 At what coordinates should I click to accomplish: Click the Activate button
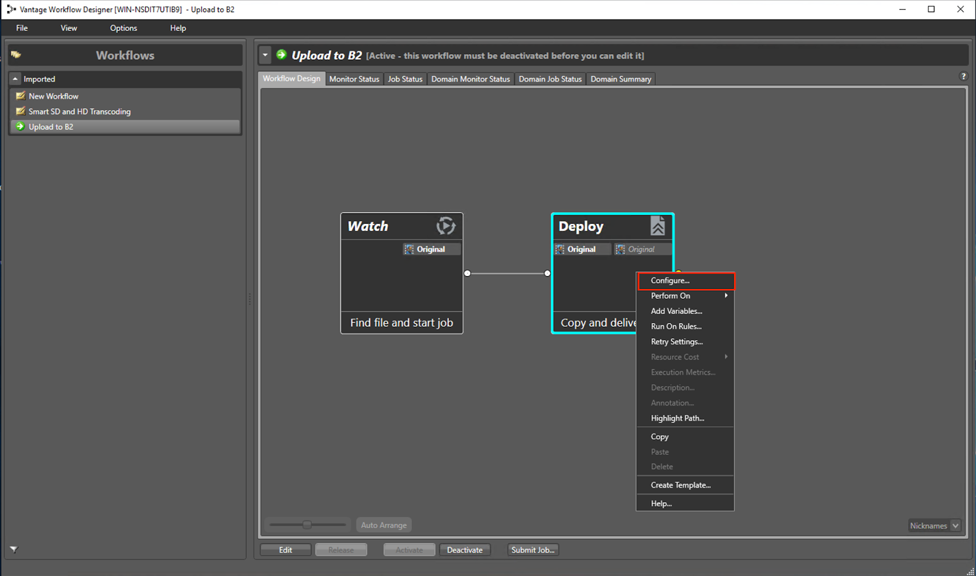(409, 550)
